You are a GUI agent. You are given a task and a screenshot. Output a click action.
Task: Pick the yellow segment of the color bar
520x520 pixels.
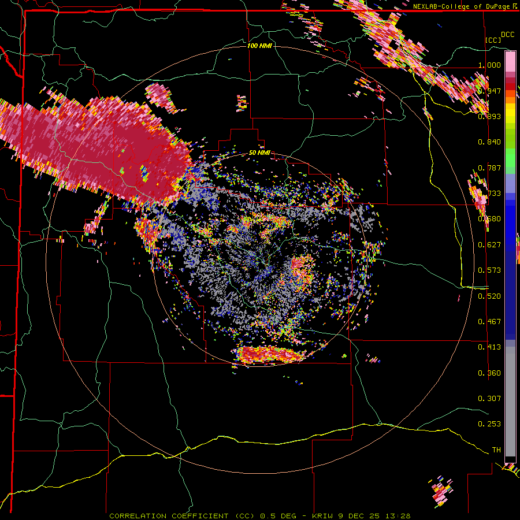pos(510,114)
